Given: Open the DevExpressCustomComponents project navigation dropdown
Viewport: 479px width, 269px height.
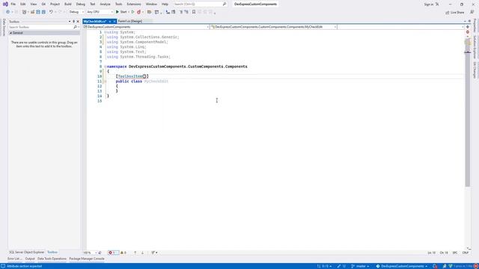Looking at the screenshot, I should coord(147,27).
